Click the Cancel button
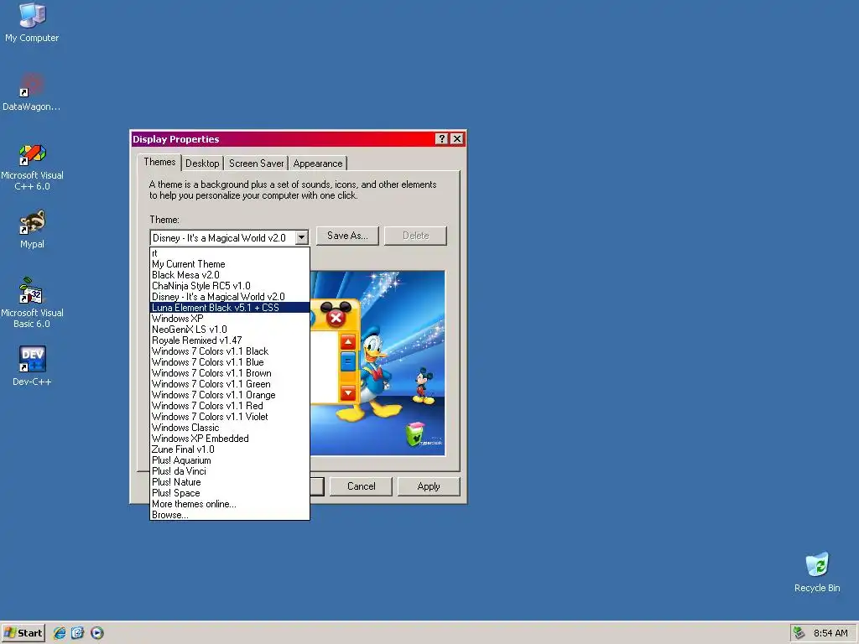The width and height of the screenshot is (859, 644). click(361, 486)
